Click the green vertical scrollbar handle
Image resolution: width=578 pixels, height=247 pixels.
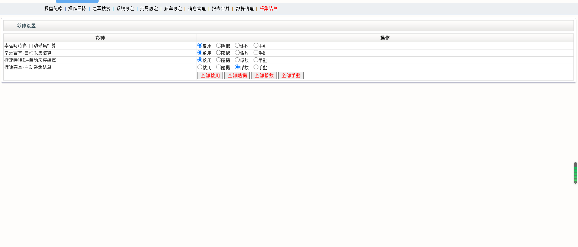click(575, 173)
